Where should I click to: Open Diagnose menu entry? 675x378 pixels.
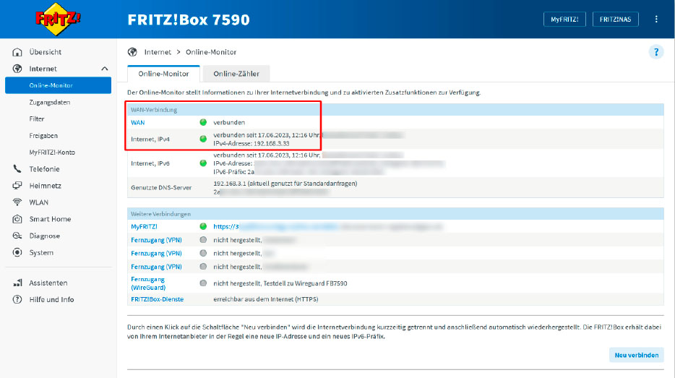[44, 236]
